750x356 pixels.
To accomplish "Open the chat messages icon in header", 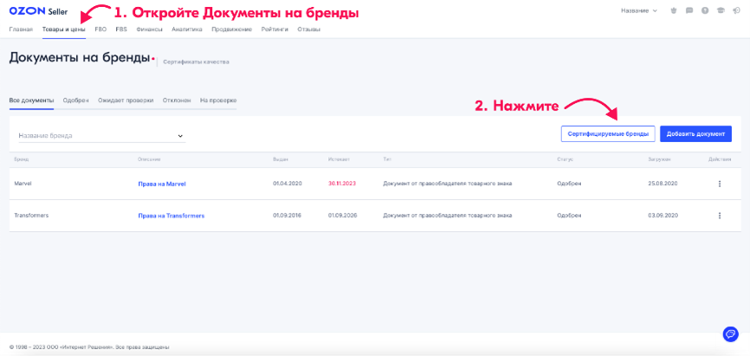I will pos(690,10).
